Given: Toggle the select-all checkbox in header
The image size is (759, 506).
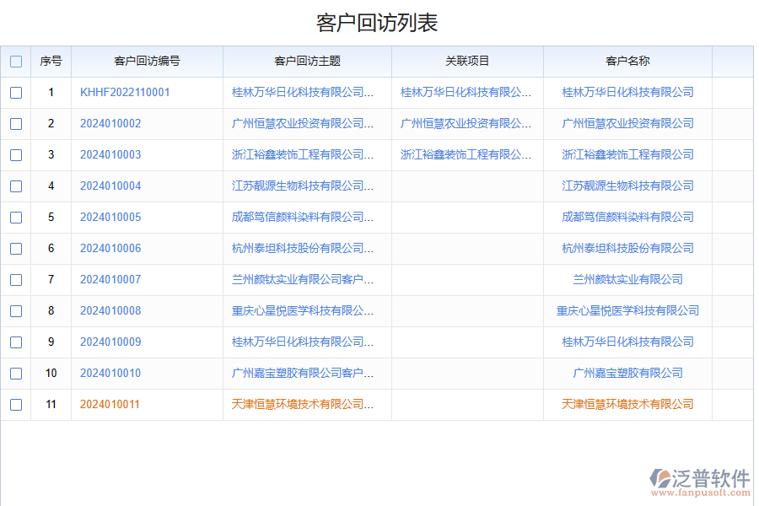Looking at the screenshot, I should (15, 61).
